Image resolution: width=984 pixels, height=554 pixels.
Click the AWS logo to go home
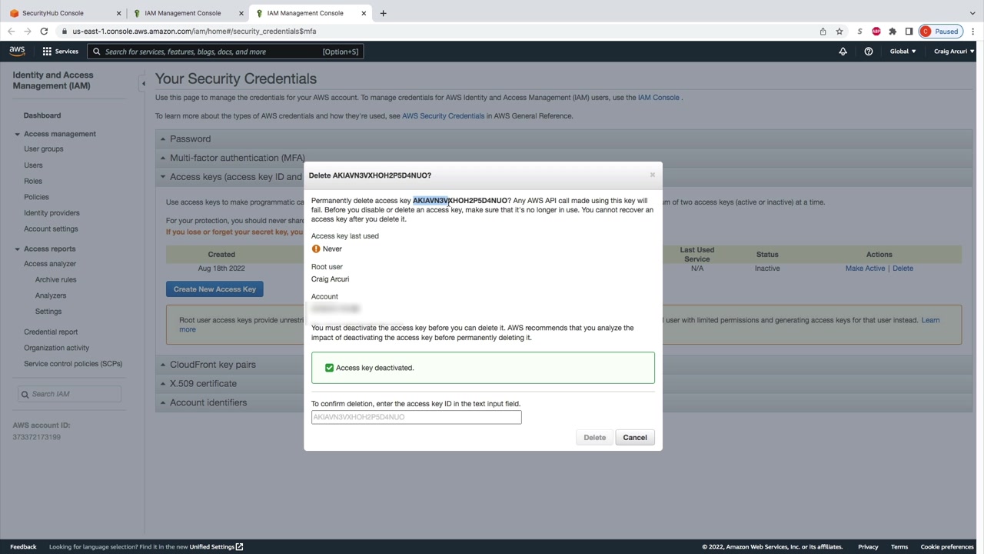point(17,52)
